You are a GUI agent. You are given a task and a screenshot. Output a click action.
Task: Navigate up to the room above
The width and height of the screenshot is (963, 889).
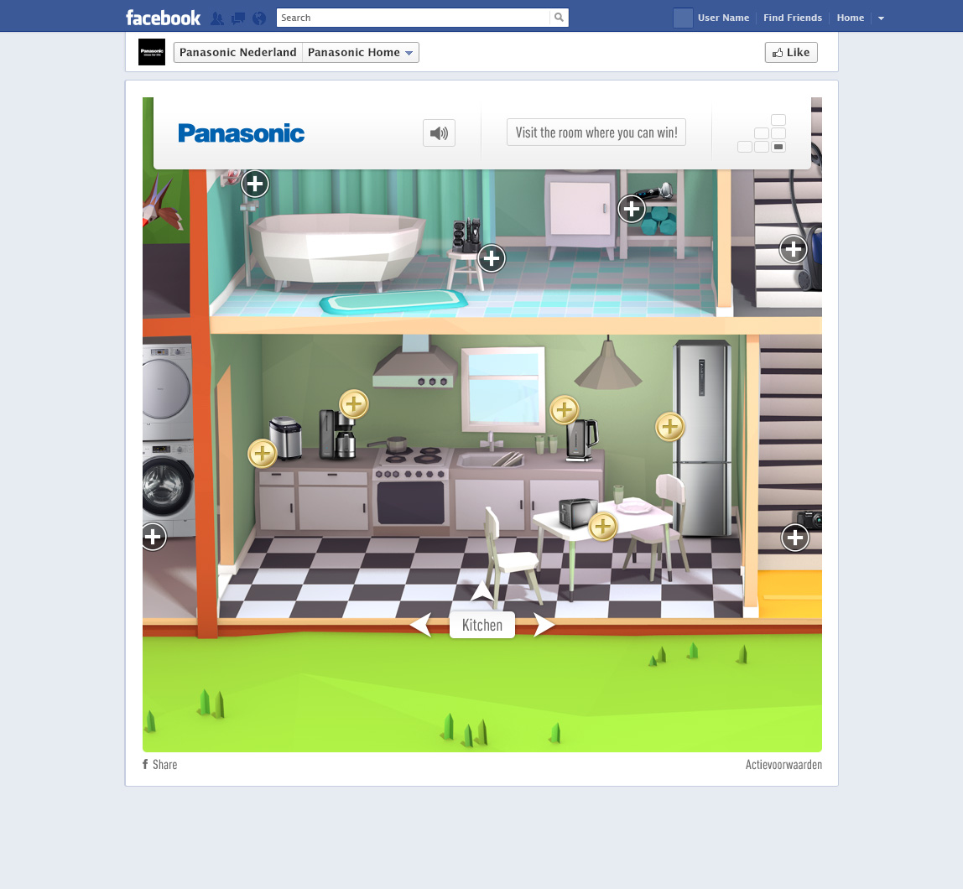[482, 590]
